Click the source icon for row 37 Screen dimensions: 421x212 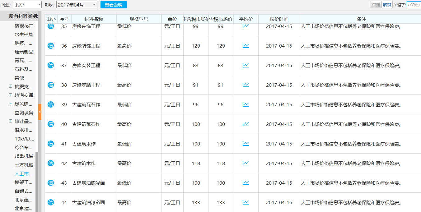(x=51, y=65)
